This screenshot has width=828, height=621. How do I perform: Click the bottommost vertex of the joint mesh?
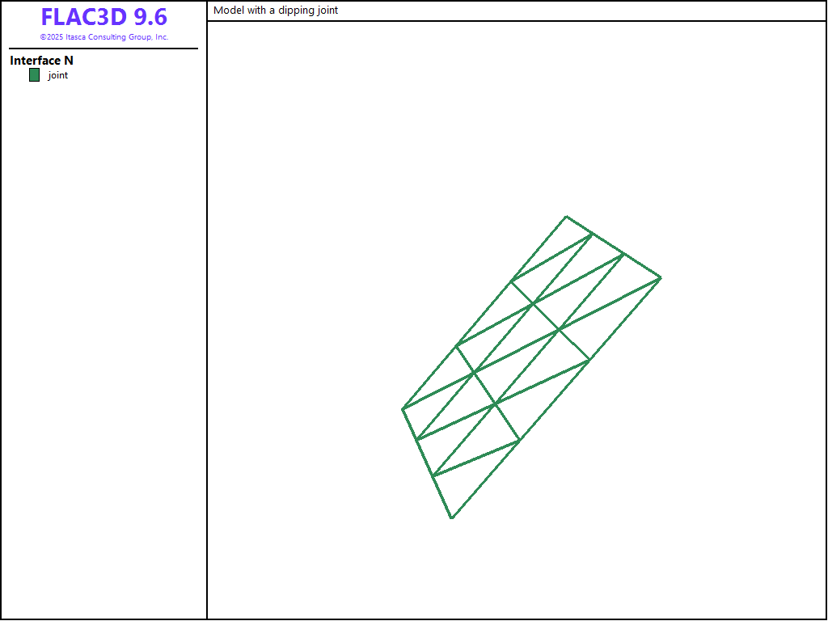click(x=451, y=517)
